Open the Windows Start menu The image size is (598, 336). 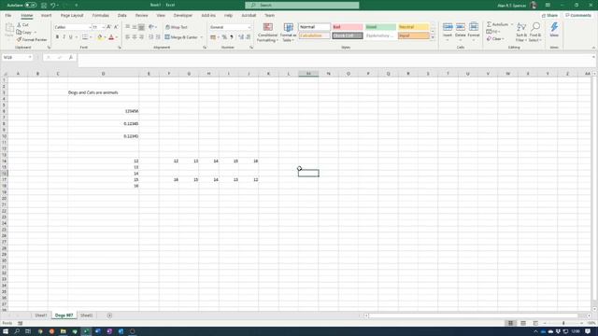click(6, 331)
